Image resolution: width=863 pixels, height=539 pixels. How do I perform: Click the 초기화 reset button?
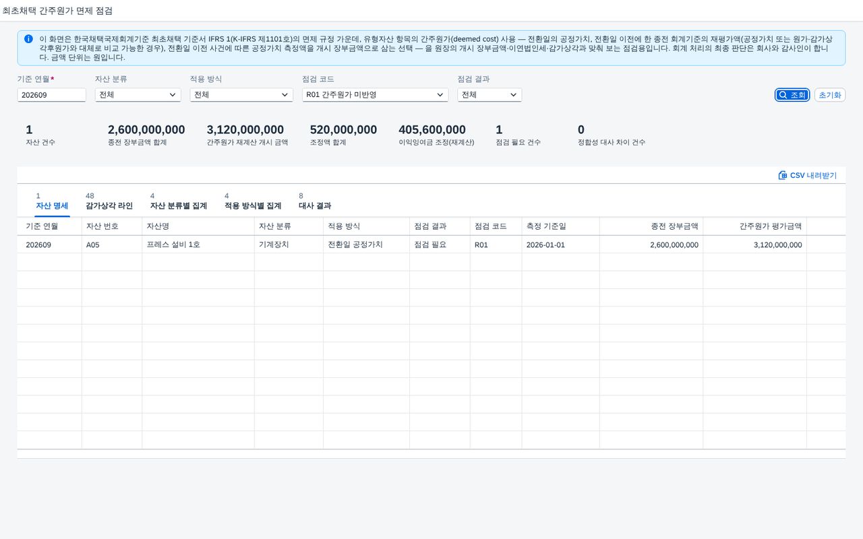point(830,95)
